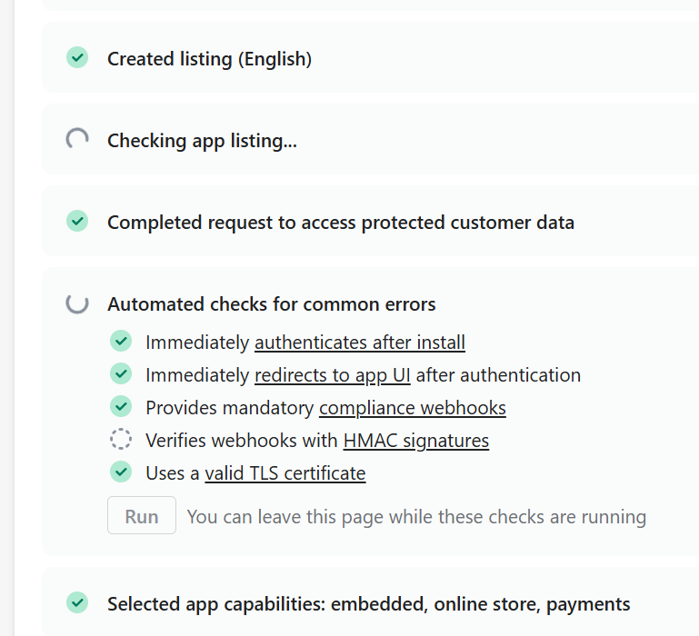This screenshot has height=636, width=699.
Task: Click the Checking app listing... text
Action: [x=202, y=141]
